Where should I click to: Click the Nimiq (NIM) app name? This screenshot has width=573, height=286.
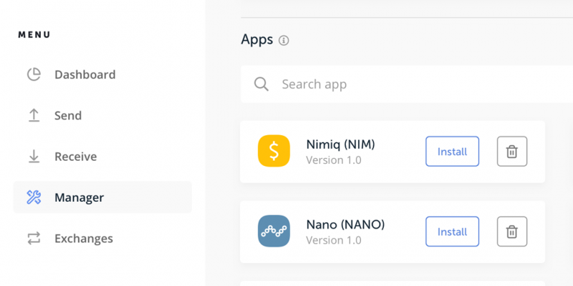point(340,144)
